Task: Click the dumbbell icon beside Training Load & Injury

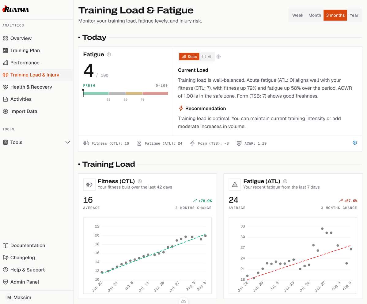Action: click(x=6, y=75)
